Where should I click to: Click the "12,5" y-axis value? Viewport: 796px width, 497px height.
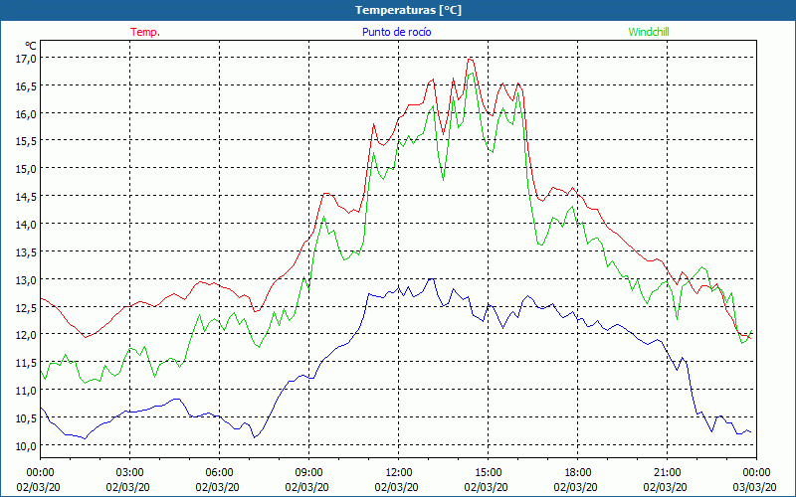coord(26,307)
